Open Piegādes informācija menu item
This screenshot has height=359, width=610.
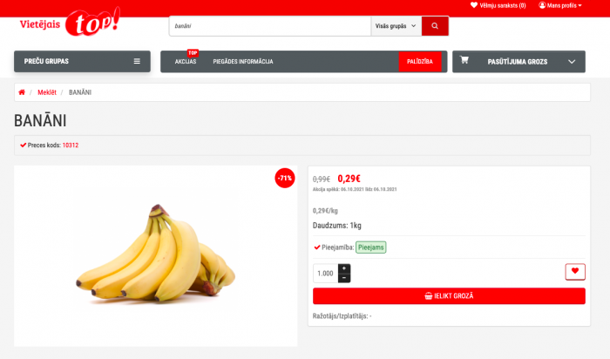point(243,62)
